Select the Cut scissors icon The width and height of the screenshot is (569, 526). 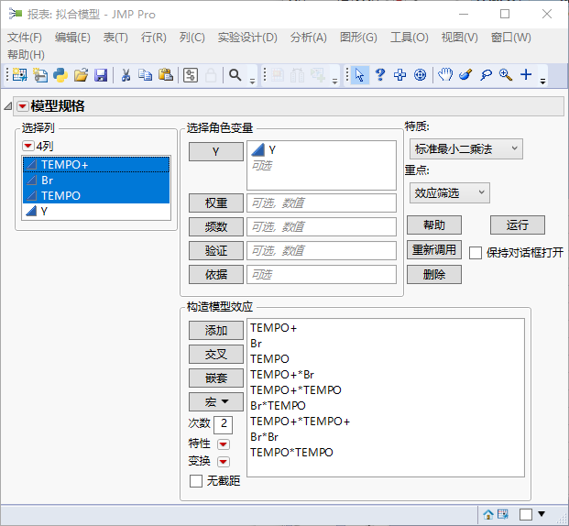[126, 75]
